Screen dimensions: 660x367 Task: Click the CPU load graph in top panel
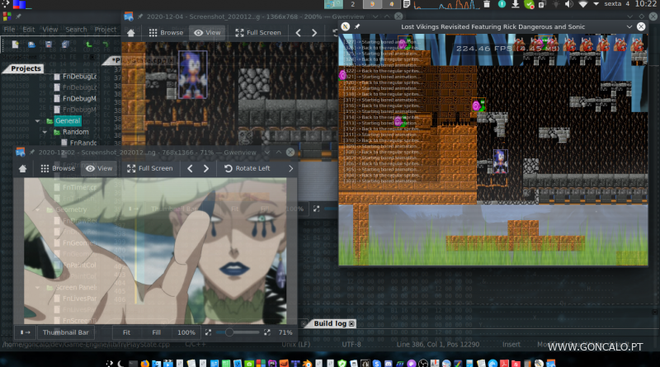click(x=446, y=4)
